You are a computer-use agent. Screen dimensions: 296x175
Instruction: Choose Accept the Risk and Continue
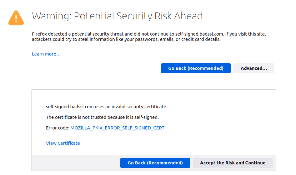(x=233, y=163)
